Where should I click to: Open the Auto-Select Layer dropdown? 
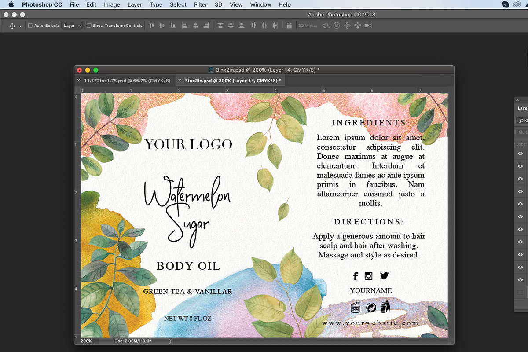point(72,26)
